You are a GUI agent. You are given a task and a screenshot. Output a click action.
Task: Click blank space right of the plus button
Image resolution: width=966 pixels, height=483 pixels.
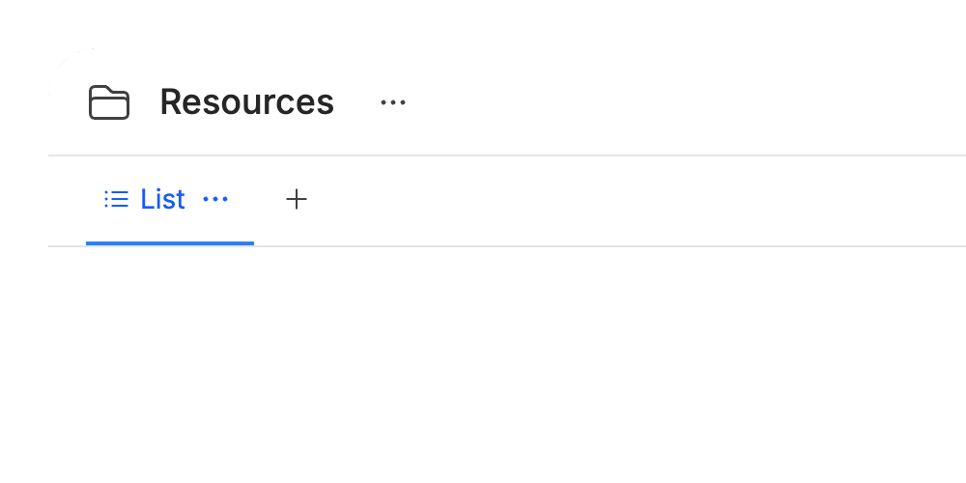635,200
